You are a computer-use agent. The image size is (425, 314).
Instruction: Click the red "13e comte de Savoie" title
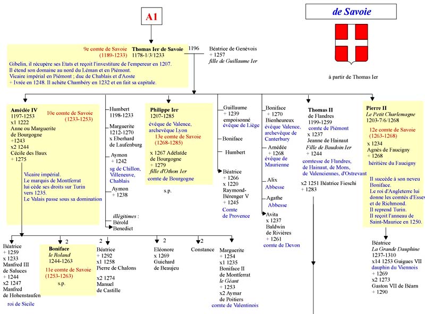pos(178,137)
